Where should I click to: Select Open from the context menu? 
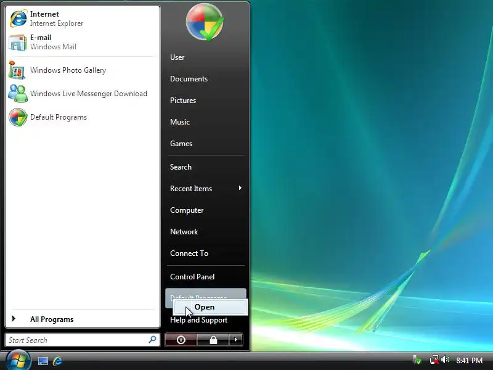pos(210,307)
